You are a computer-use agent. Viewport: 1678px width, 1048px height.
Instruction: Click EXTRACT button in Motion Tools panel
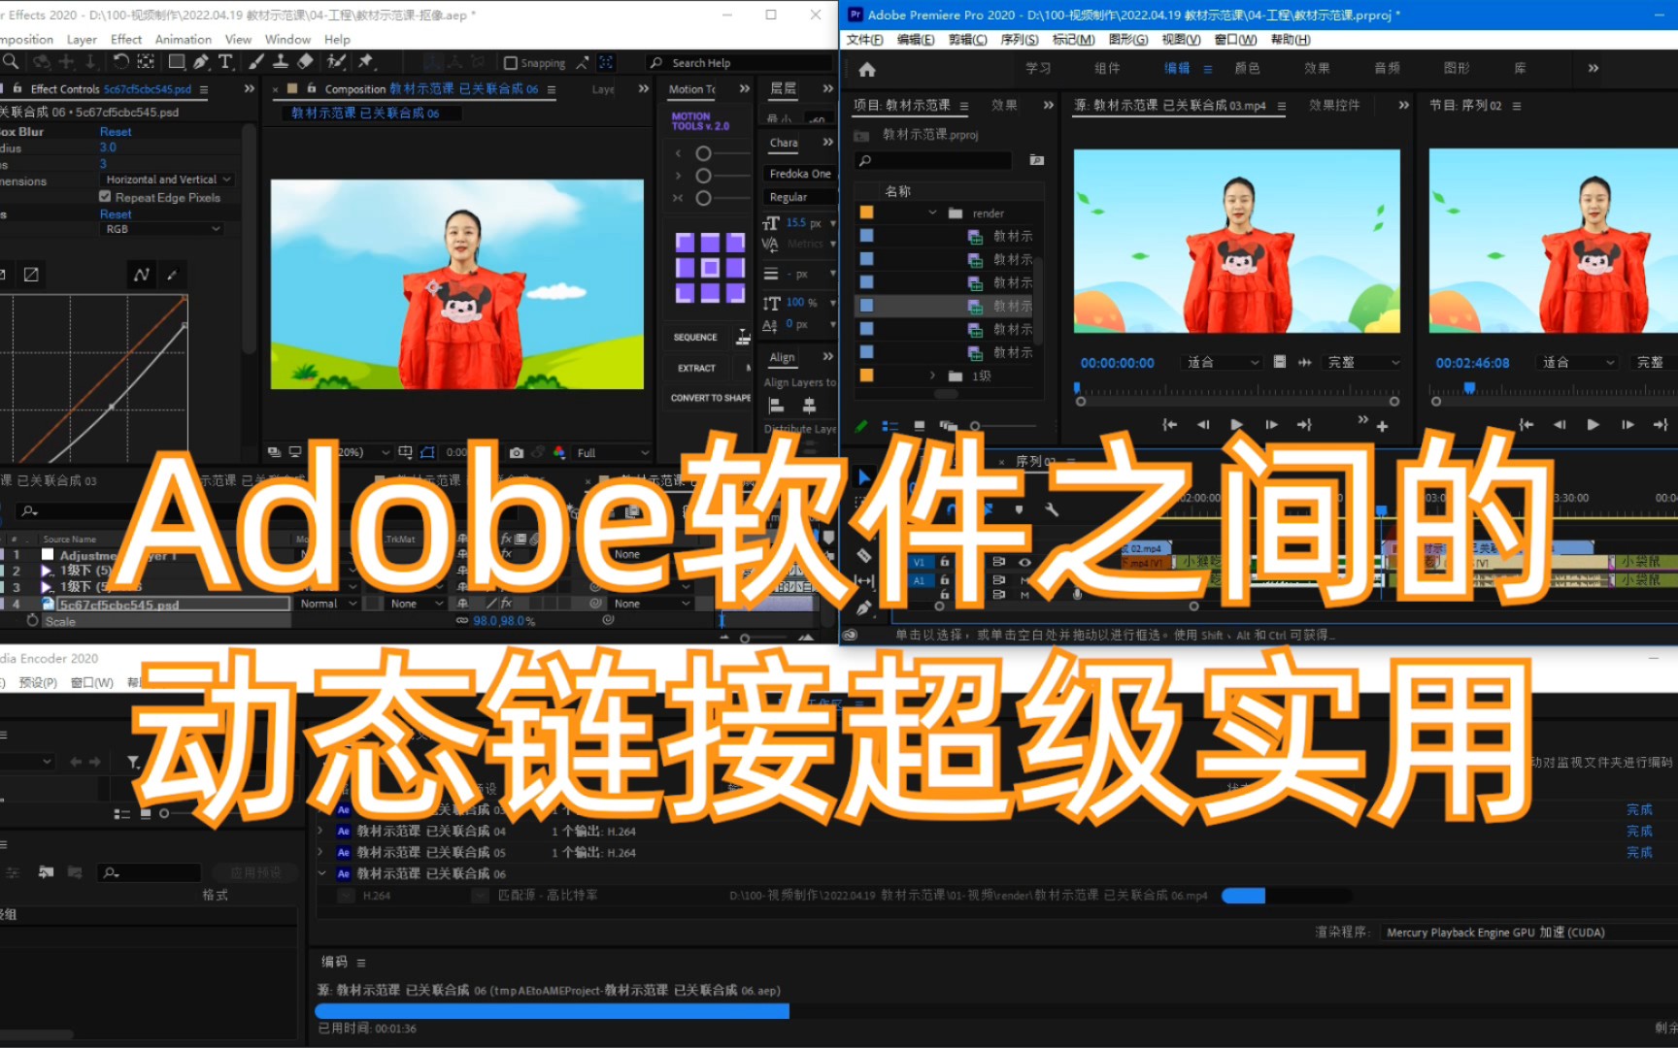click(x=696, y=369)
